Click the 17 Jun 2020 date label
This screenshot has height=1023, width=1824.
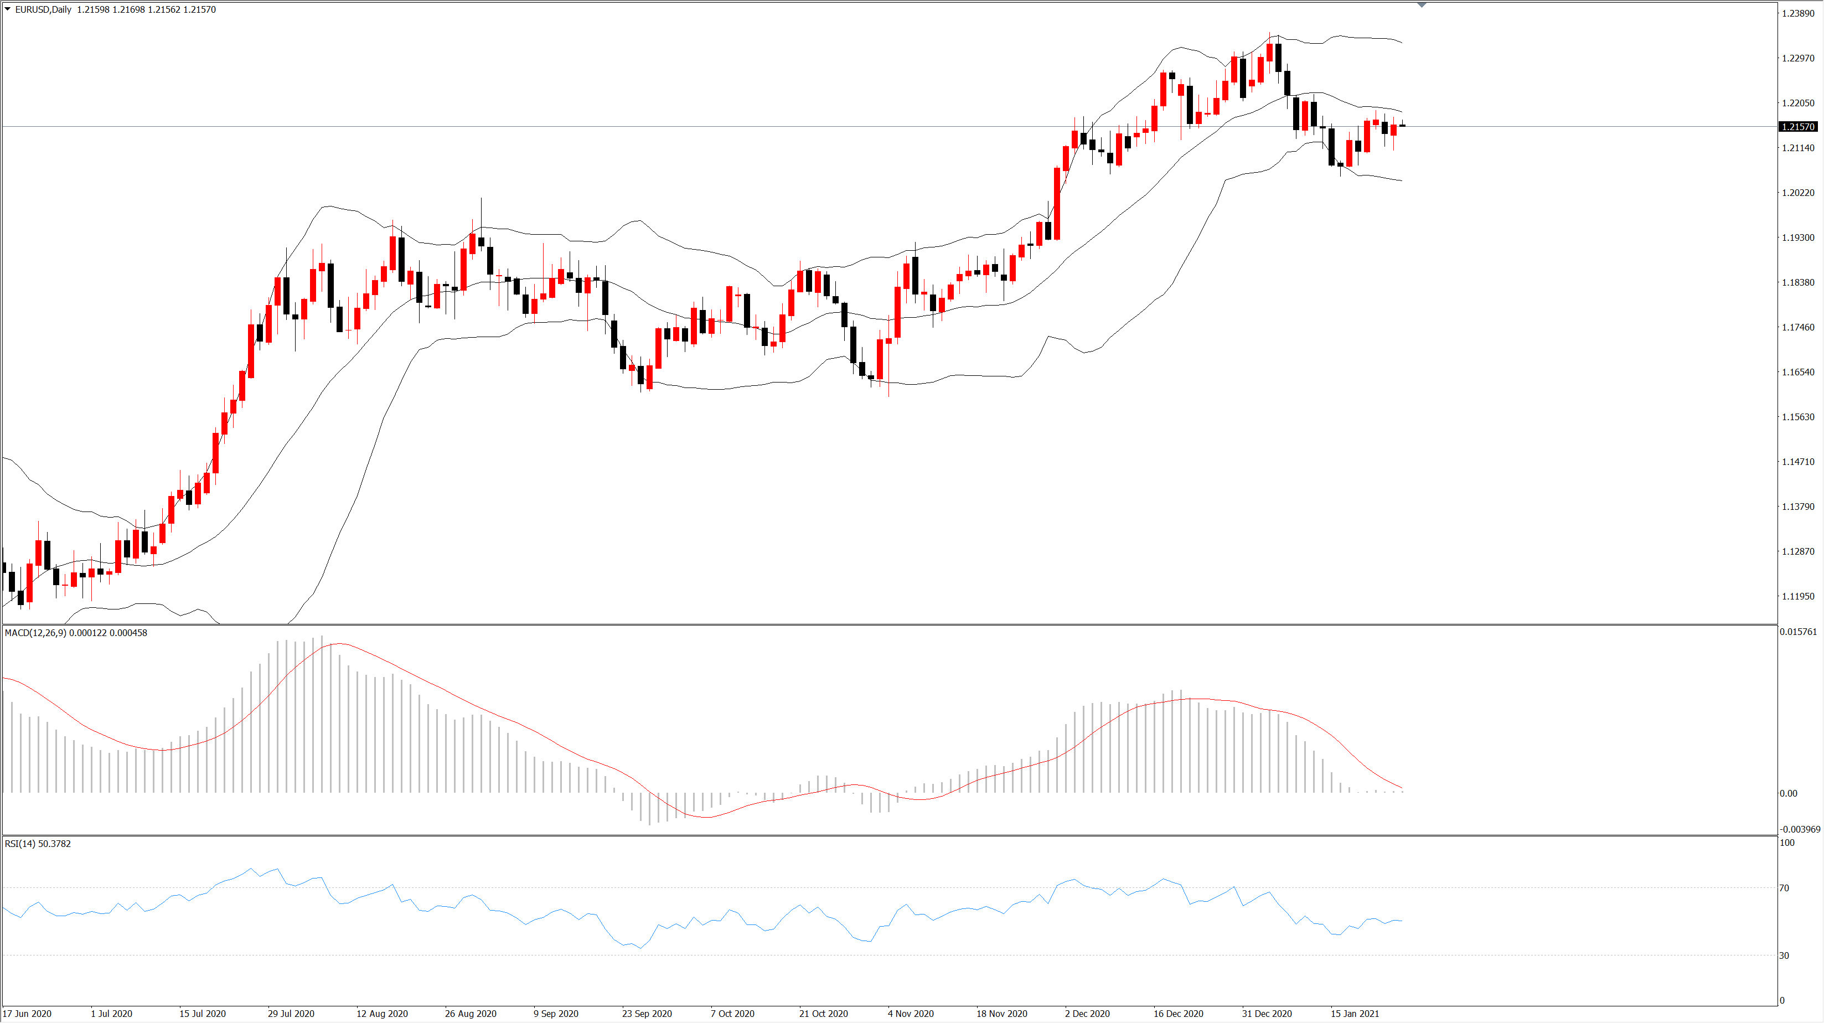(x=27, y=1014)
